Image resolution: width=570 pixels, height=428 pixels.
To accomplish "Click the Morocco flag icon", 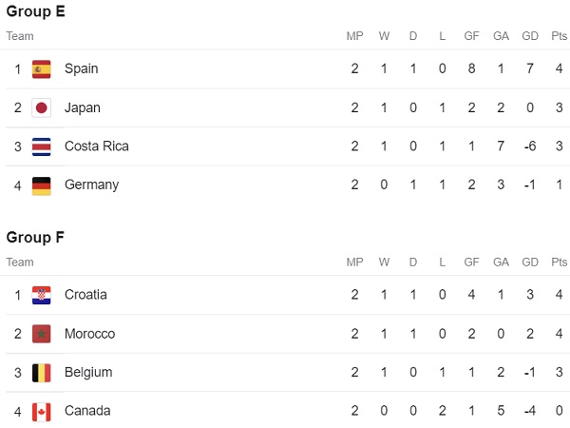I will coord(42,334).
